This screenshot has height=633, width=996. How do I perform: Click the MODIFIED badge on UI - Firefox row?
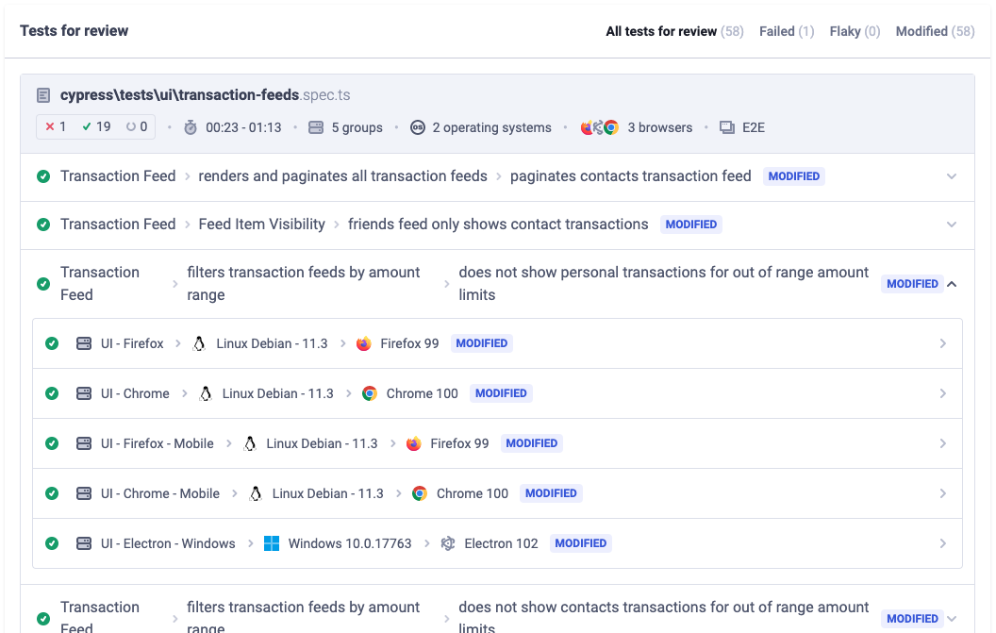[481, 343]
